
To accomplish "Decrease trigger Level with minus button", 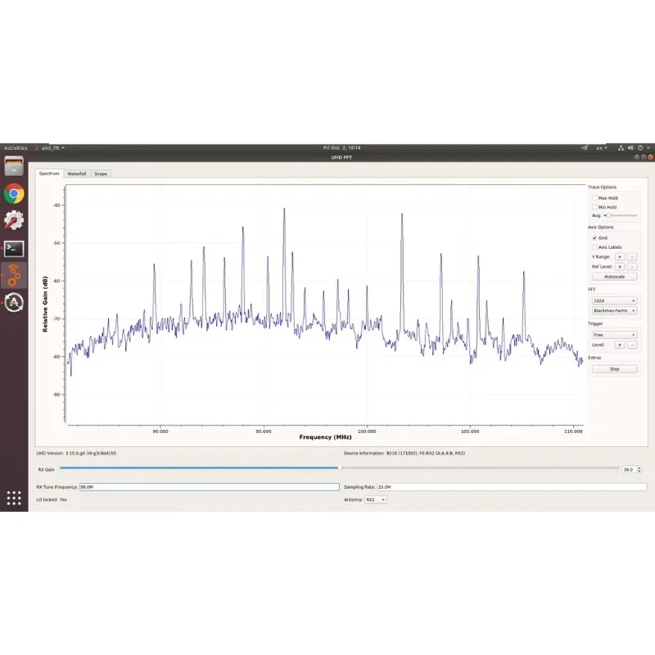I will [632, 345].
